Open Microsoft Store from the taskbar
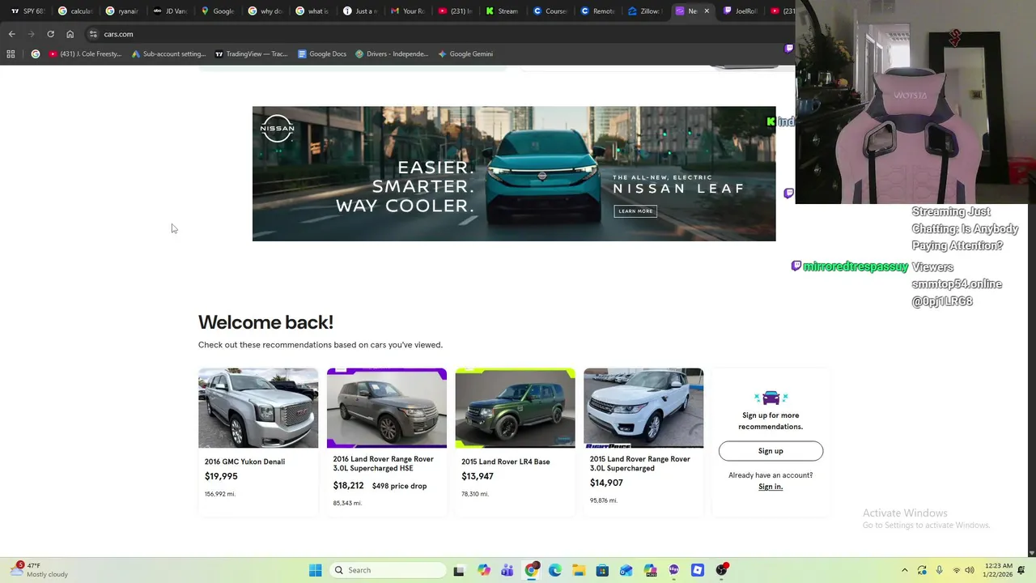Viewport: 1036px width, 583px height. click(x=602, y=570)
